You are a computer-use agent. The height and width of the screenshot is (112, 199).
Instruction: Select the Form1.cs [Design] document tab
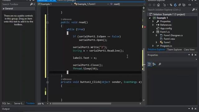(x=66, y=1)
